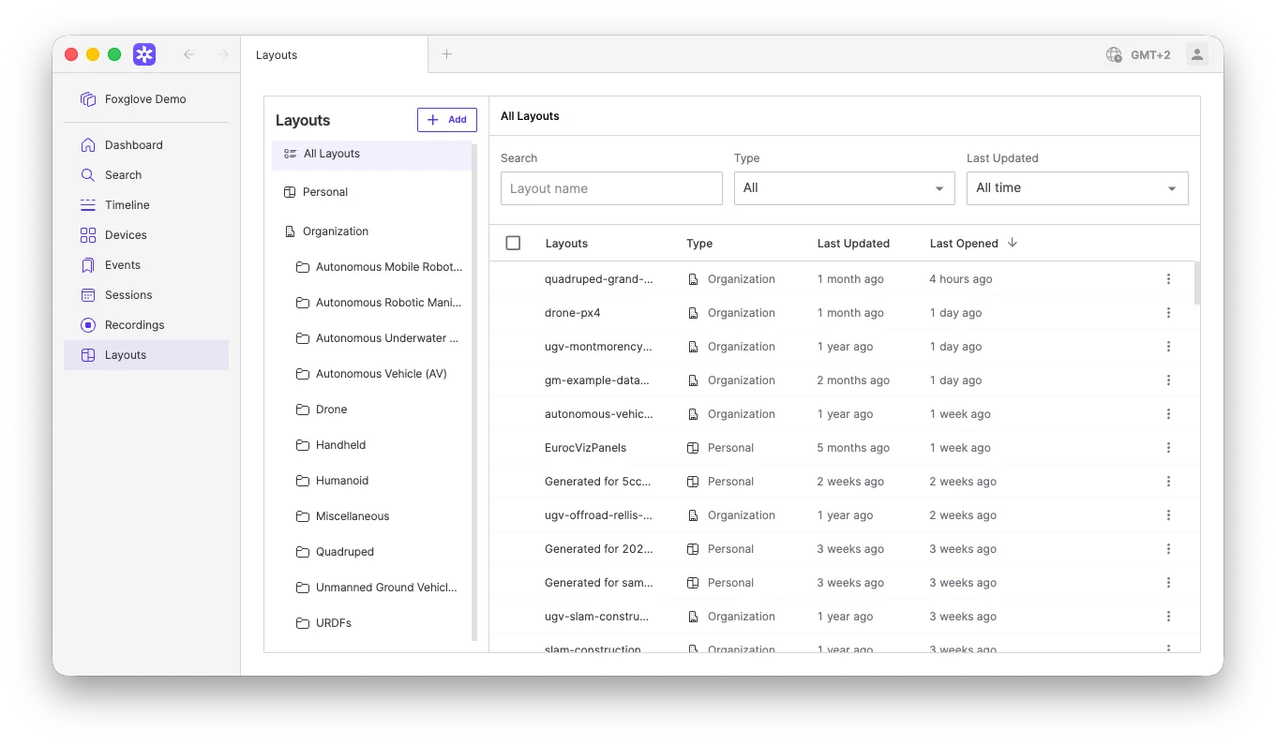Open more options for gm-example-data row
Screen dimensions: 1276x745
(x=1168, y=380)
